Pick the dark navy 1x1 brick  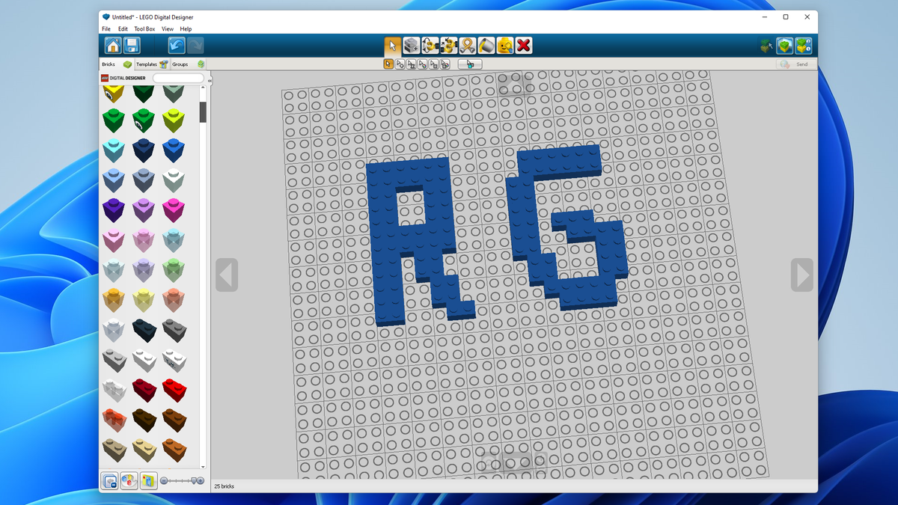coord(143,150)
